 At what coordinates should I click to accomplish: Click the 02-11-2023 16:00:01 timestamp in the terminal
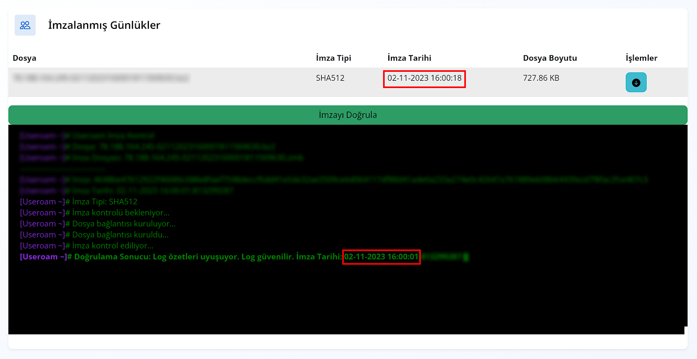(x=382, y=257)
